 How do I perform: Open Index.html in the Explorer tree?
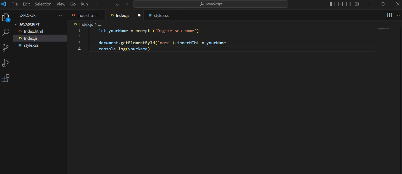40,31
